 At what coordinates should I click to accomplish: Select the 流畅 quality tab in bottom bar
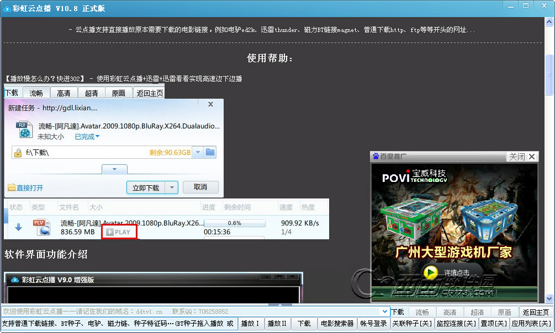(x=422, y=312)
